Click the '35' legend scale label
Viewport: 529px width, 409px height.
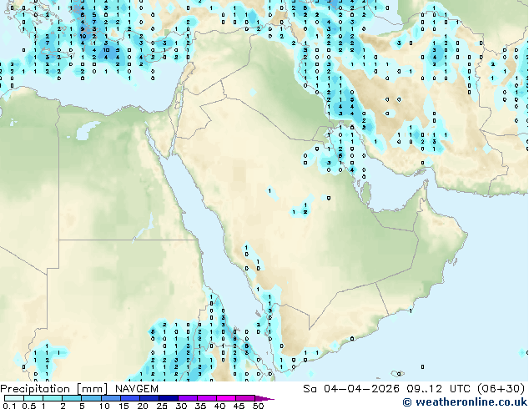[x=200, y=406]
